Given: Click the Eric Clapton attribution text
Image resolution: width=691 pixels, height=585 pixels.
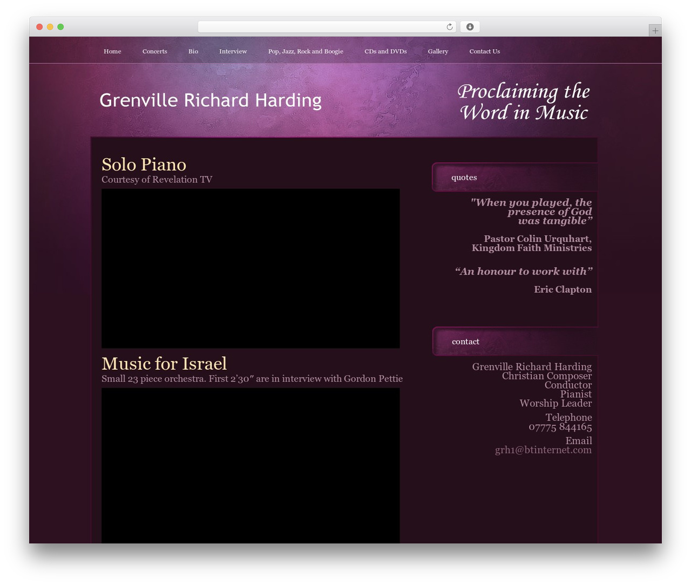Looking at the screenshot, I should tap(563, 289).
